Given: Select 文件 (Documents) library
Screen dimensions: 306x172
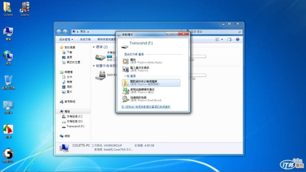Looking at the screenshot, I should tap(67, 77).
